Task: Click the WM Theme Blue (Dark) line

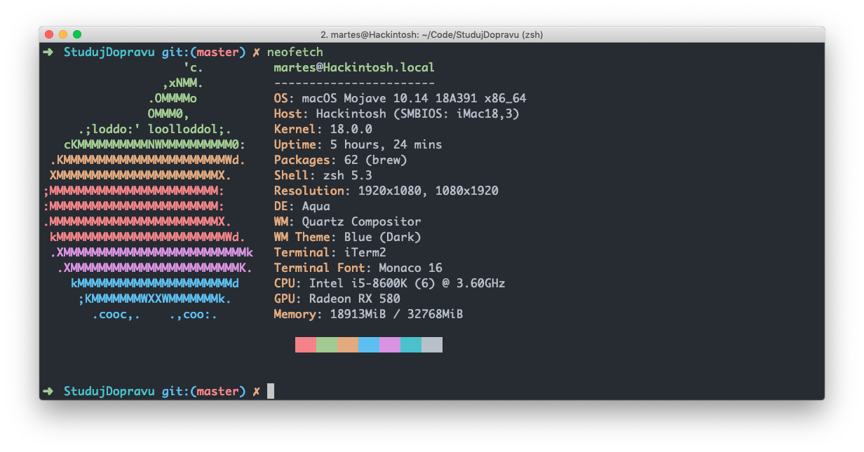Action: [x=347, y=238]
